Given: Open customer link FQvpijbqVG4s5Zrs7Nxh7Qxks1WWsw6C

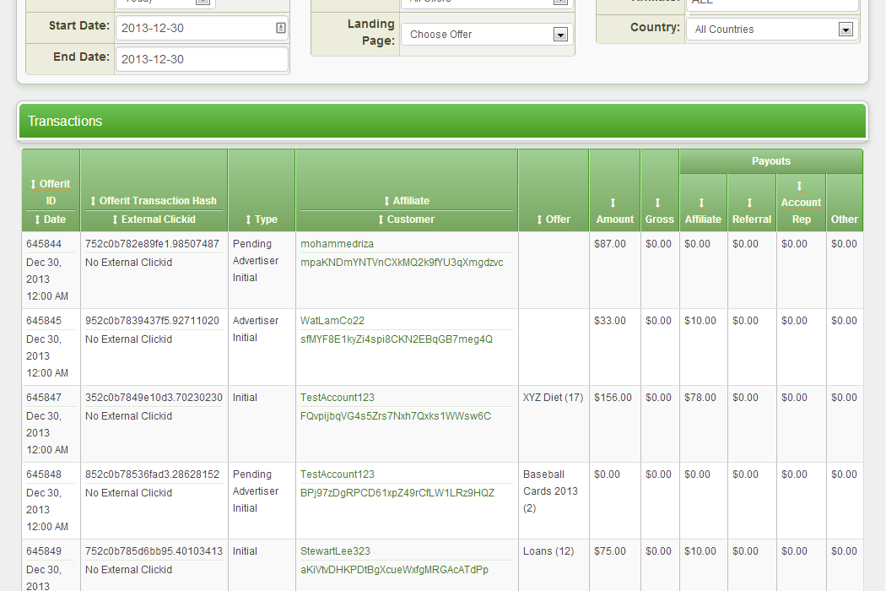Looking at the screenshot, I should tap(395, 416).
